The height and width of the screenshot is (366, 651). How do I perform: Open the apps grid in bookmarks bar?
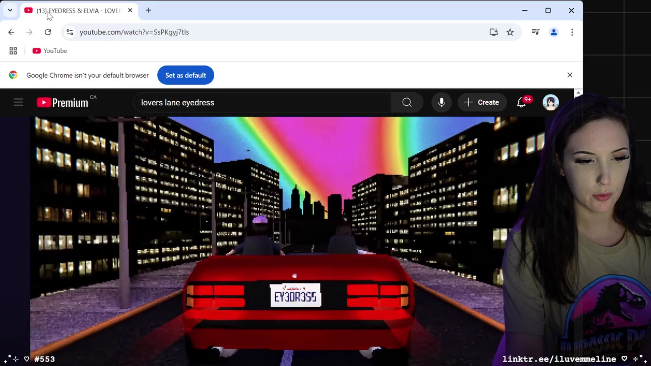click(x=13, y=51)
